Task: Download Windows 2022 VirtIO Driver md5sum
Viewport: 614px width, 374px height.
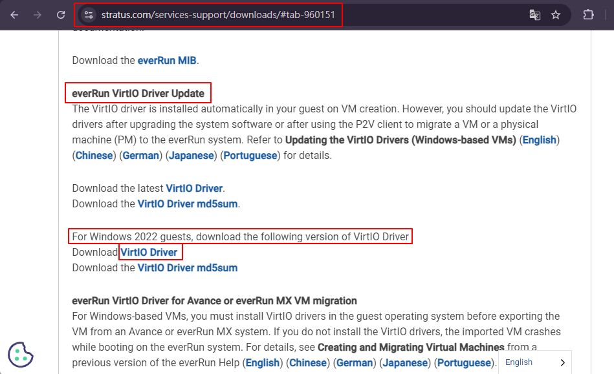Action: click(188, 268)
